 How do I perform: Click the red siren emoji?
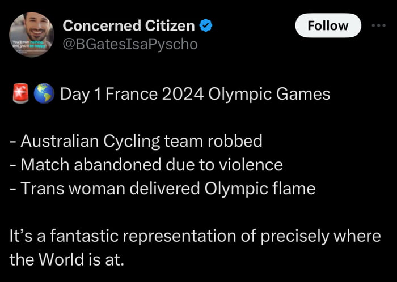click(x=19, y=94)
